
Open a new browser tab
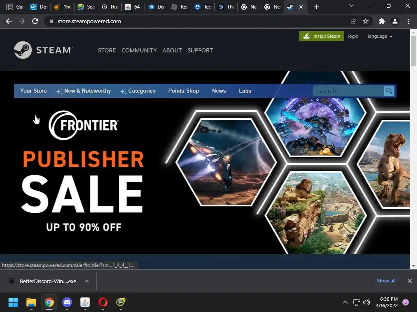click(x=316, y=7)
